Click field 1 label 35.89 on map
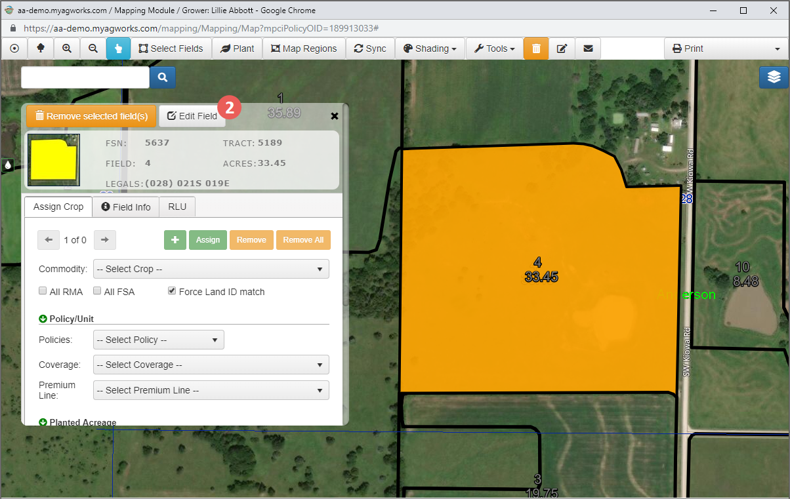The height and width of the screenshot is (499, 790). click(284, 106)
